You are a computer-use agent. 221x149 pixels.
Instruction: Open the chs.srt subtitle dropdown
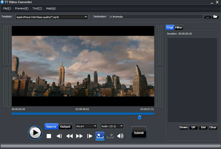(86, 126)
